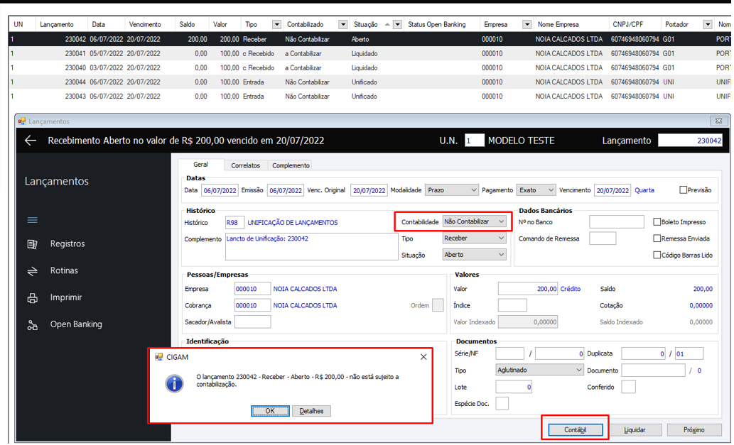Image resolution: width=734 pixels, height=445 pixels.
Task: Switch to the Complemento tab
Action: point(291,165)
